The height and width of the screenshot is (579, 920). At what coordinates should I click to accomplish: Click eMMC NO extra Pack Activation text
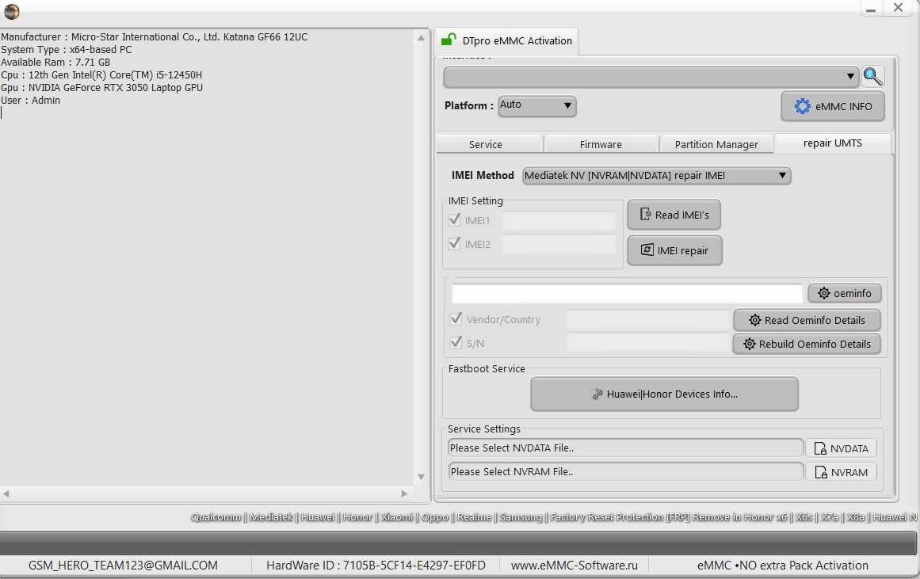click(x=783, y=566)
